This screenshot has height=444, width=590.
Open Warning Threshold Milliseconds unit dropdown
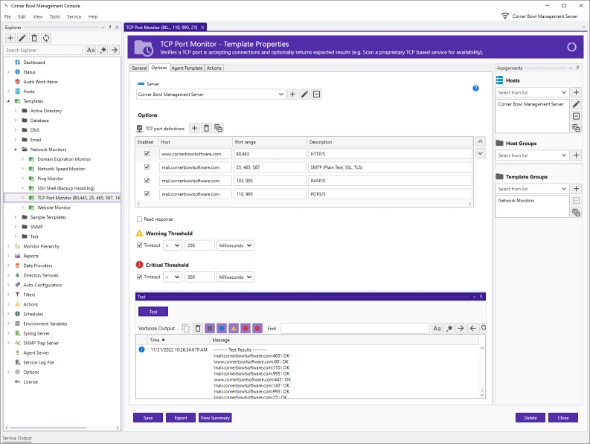236,245
